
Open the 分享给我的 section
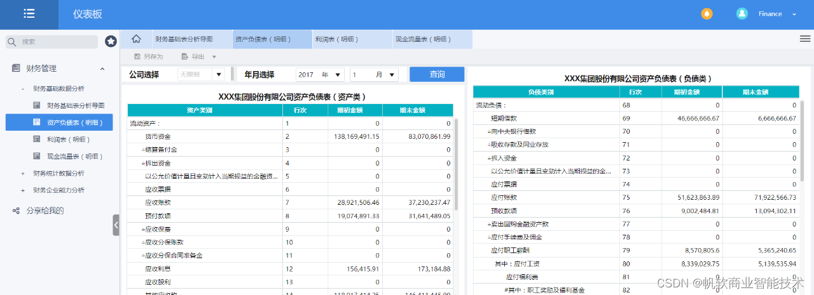point(46,211)
